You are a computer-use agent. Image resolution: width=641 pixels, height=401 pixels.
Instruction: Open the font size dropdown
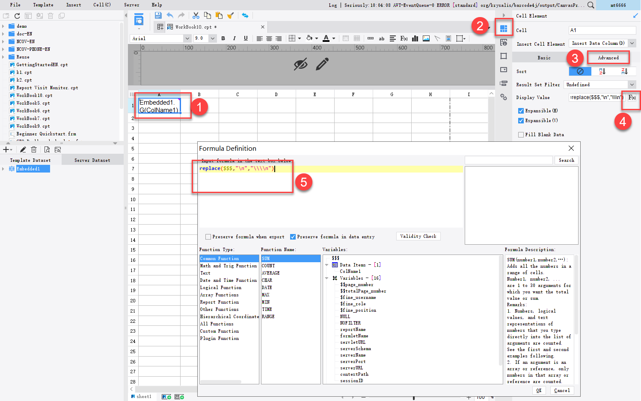[212, 38]
